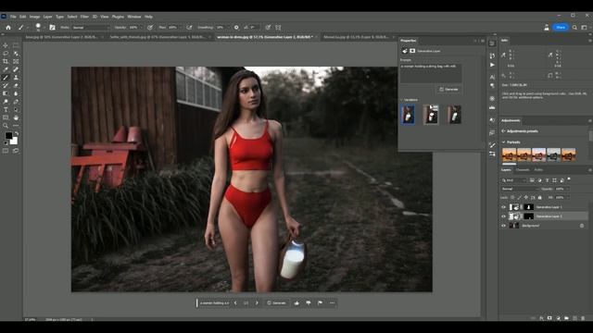Select the Blur tool
The width and height of the screenshot is (593, 333).
[x=16, y=93]
